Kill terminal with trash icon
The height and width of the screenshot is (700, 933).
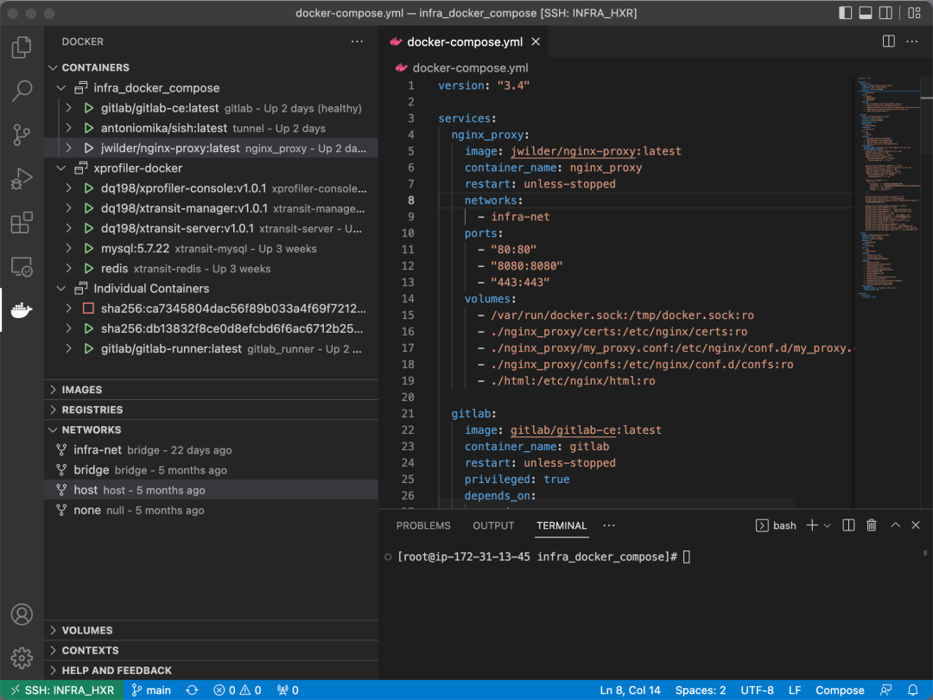point(871,525)
